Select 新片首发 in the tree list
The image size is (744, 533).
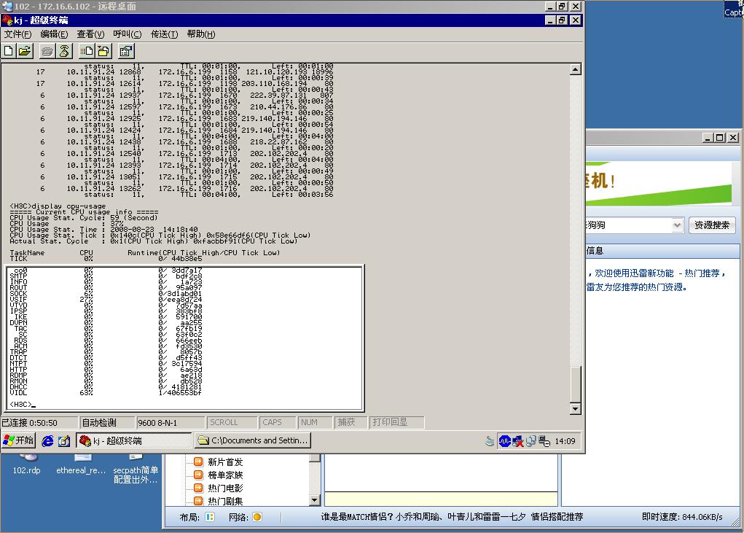coord(224,462)
